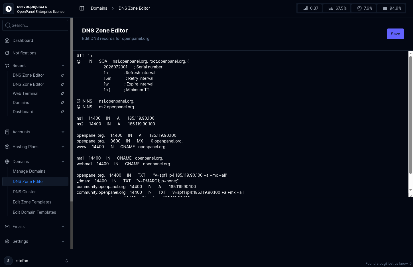Viewport: 413px width, 267px height.
Task: Pin the first DNS Zone Editor recent item
Action: pos(62,75)
